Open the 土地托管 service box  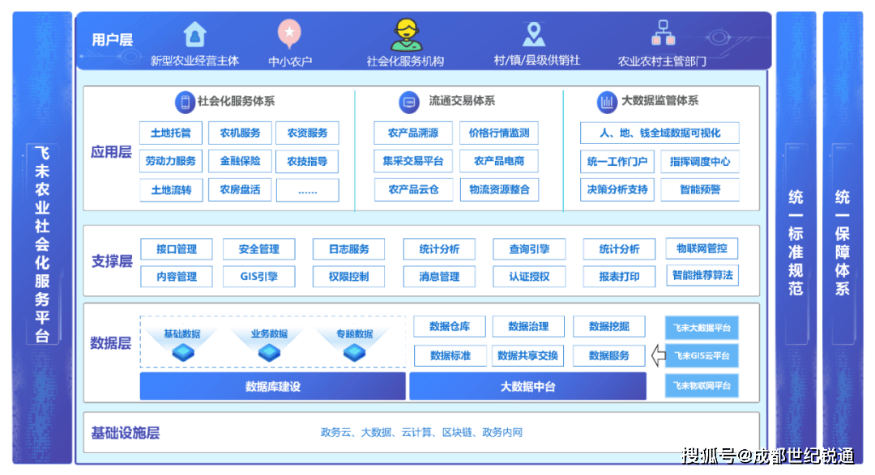click(x=171, y=134)
